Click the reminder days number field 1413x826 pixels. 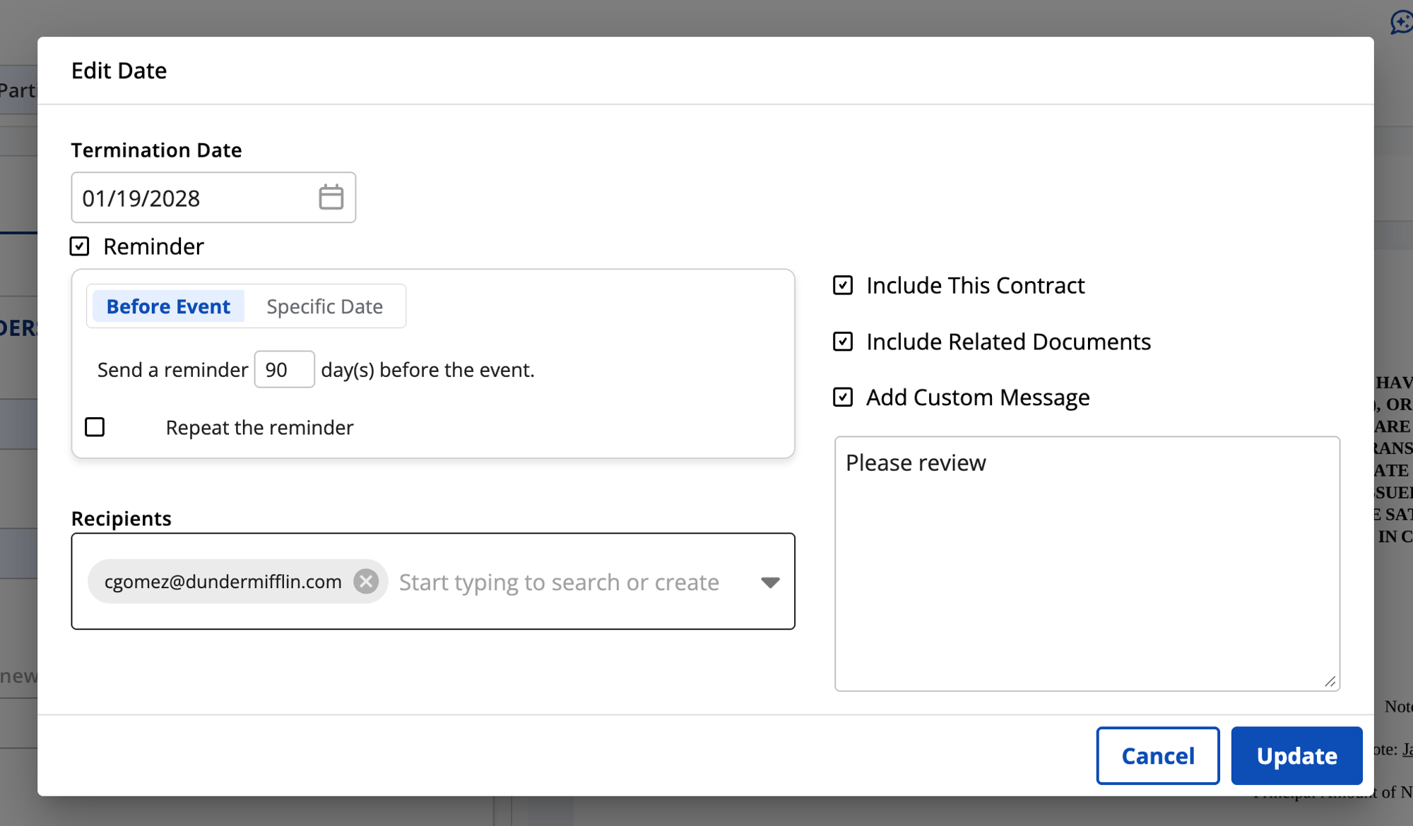[284, 369]
